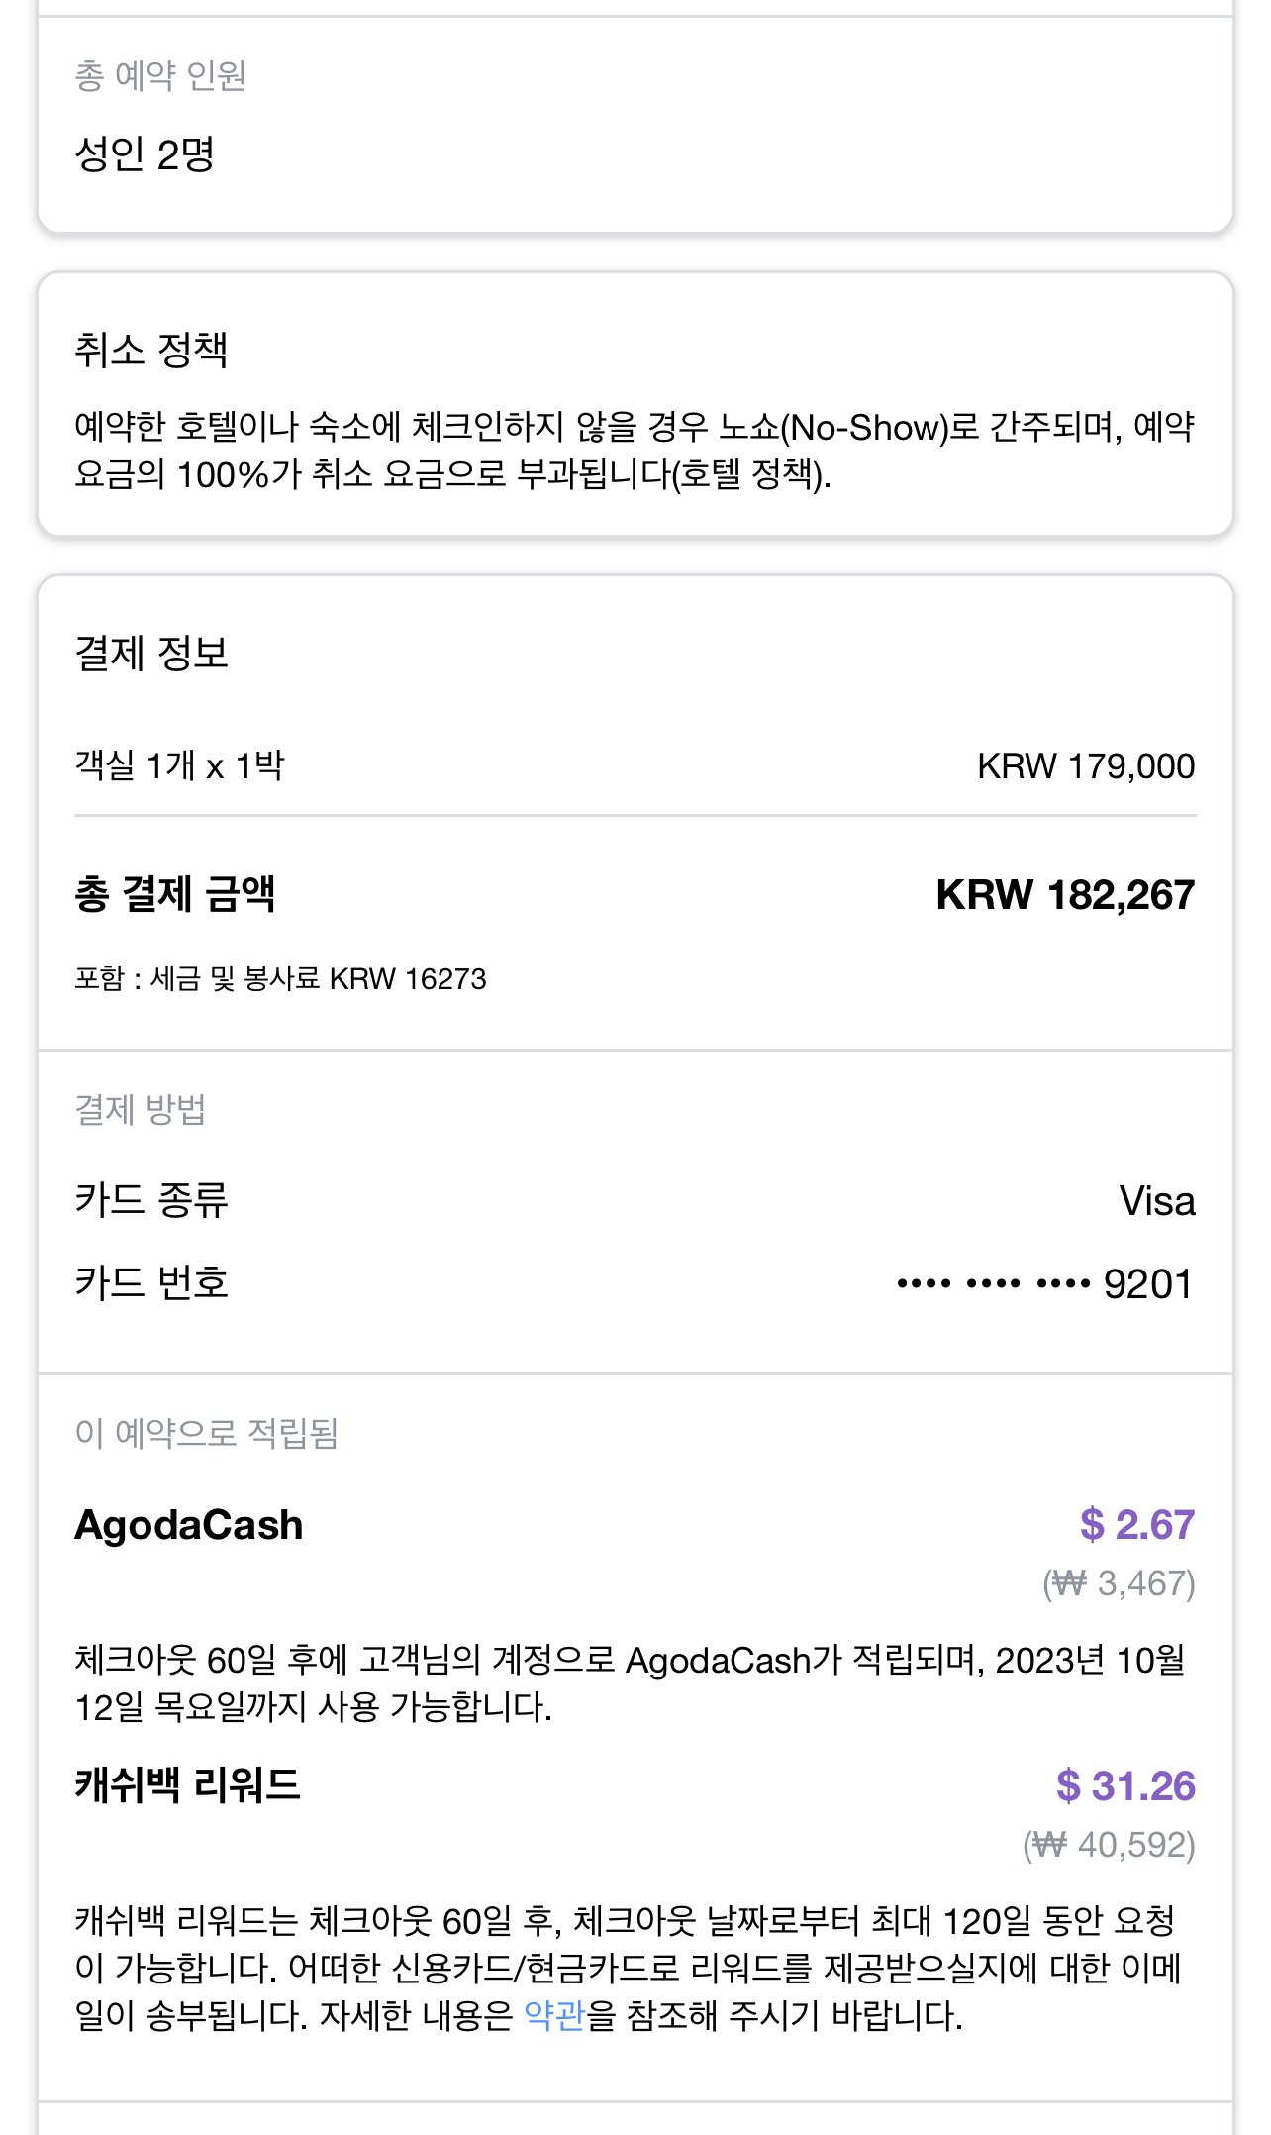Tap the masked card number ending 9201
The height and width of the screenshot is (2135, 1271).
point(1045,1284)
